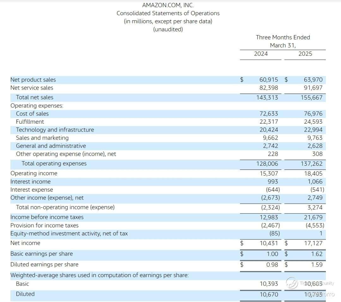Click basic weighted shares 10,393
Viewport: 341px width, 302px height.
click(x=269, y=284)
